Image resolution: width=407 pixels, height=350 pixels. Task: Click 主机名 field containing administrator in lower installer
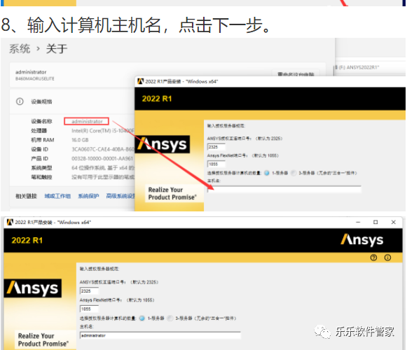(160, 335)
